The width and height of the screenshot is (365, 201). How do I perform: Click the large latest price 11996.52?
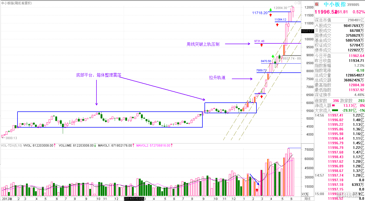326,12
